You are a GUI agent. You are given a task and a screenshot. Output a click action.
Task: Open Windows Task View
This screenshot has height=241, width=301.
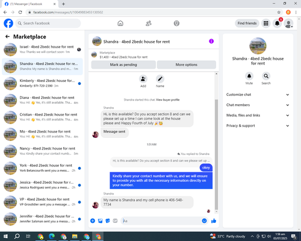click(28, 236)
